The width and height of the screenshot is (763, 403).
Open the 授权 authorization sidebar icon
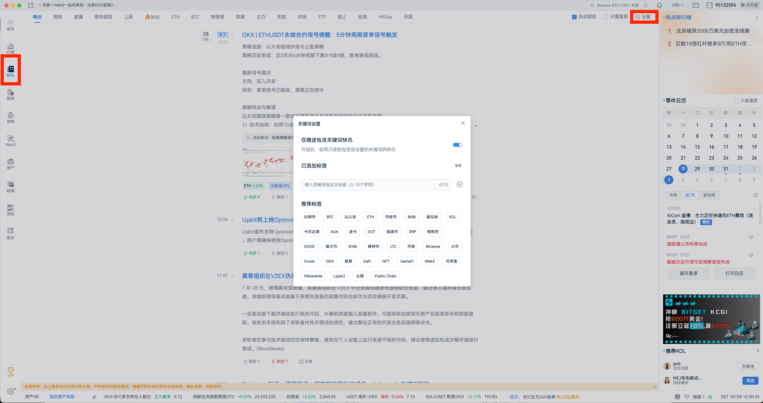[11, 210]
